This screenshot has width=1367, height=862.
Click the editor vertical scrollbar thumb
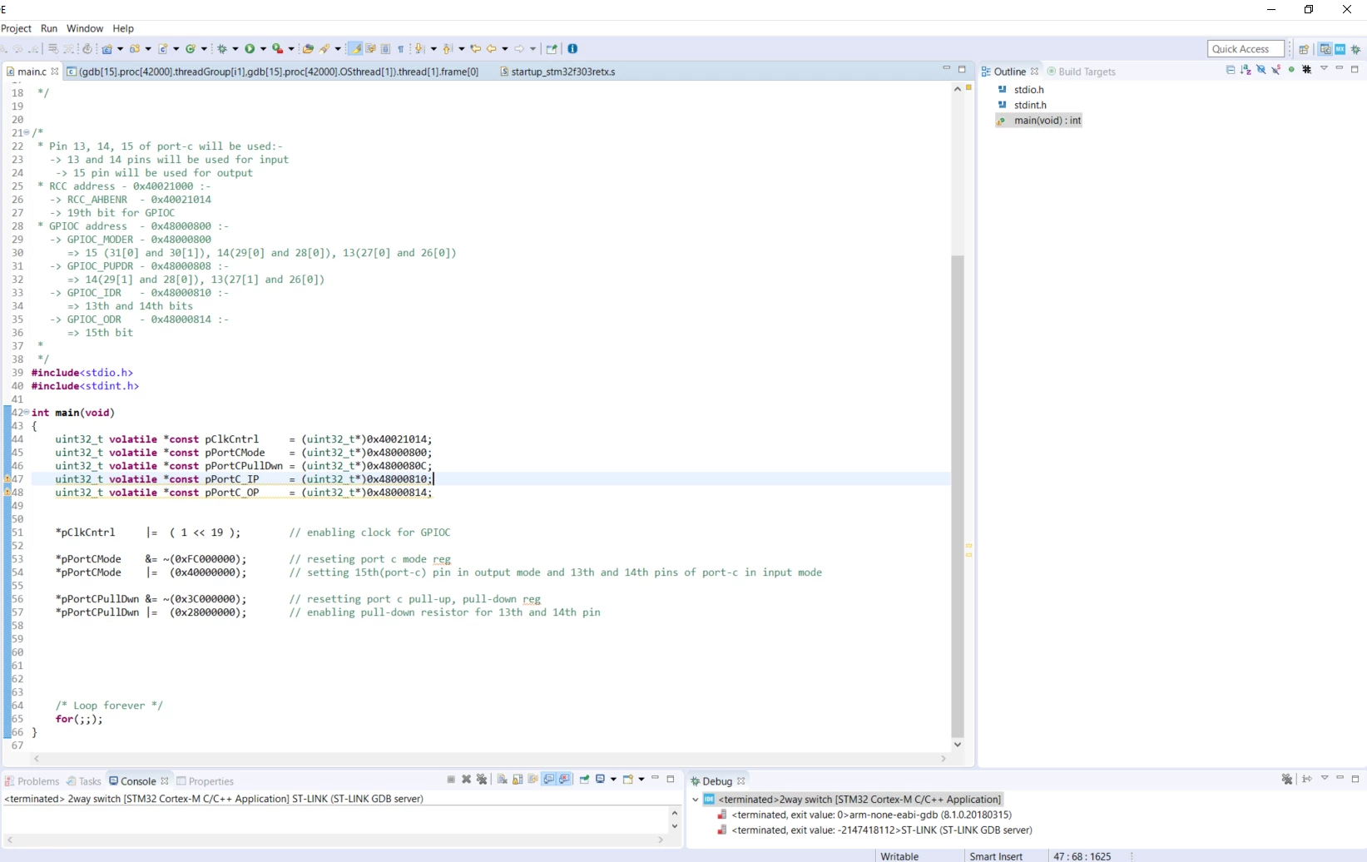[x=958, y=497]
